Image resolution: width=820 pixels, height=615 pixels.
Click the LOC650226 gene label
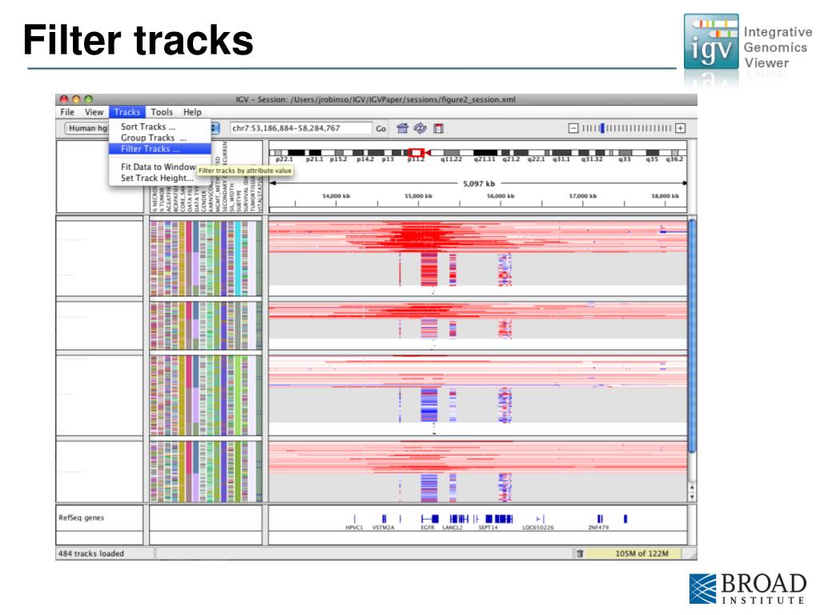(537, 528)
